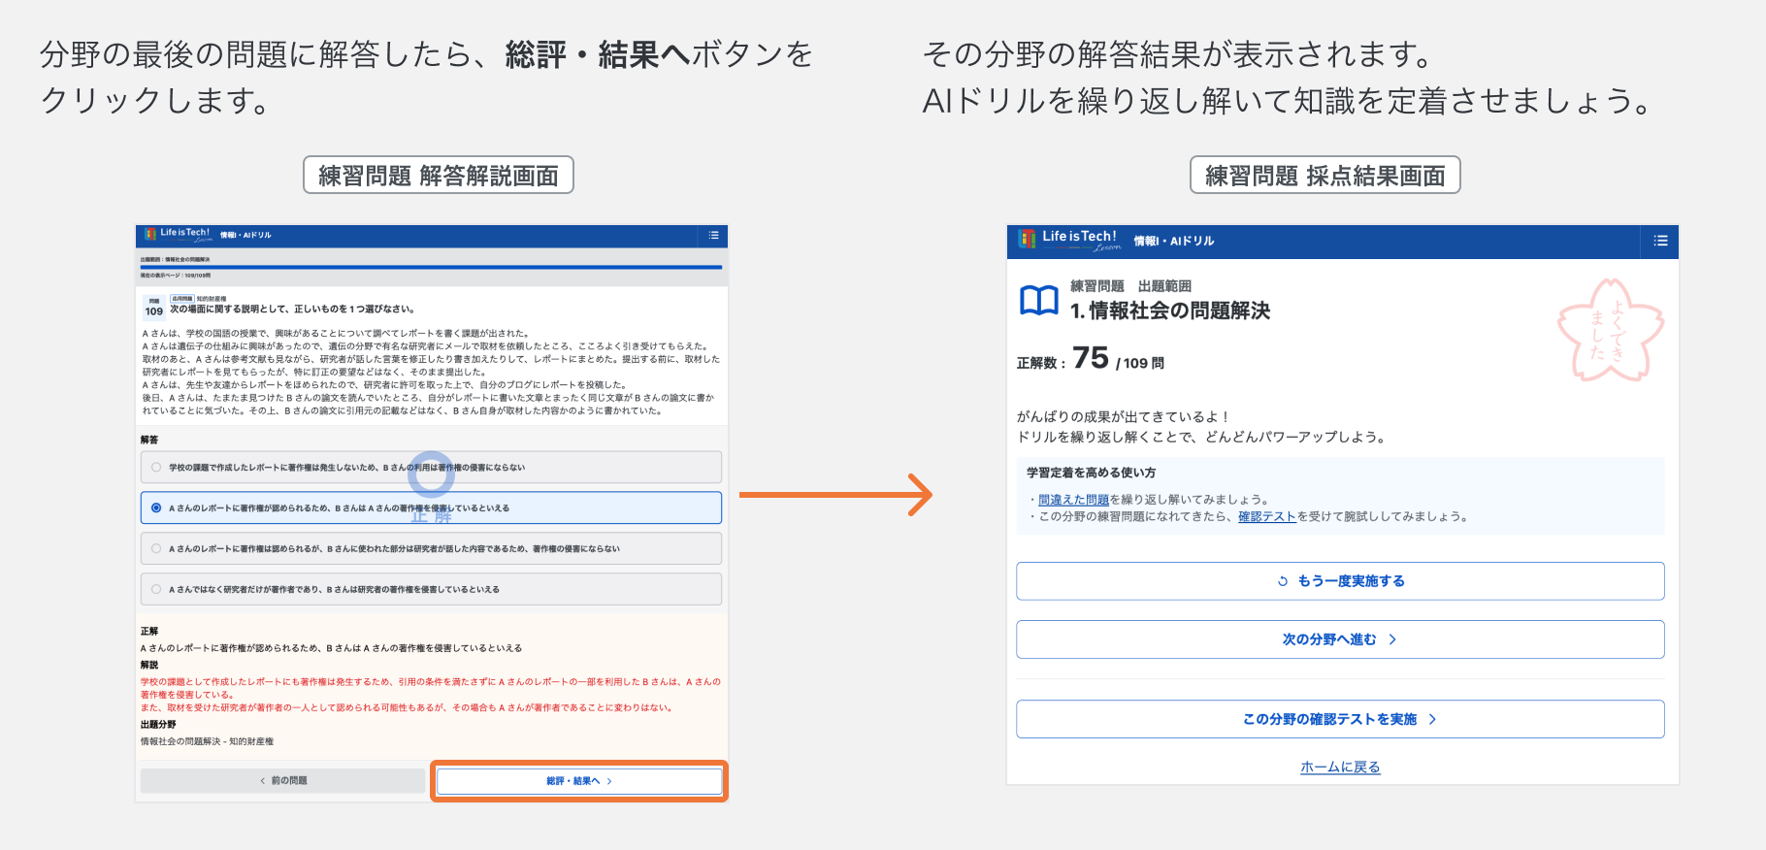Select answer Ａさんのレポートに著作権が認められるため
This screenshot has height=850, width=1766.
click(x=431, y=508)
